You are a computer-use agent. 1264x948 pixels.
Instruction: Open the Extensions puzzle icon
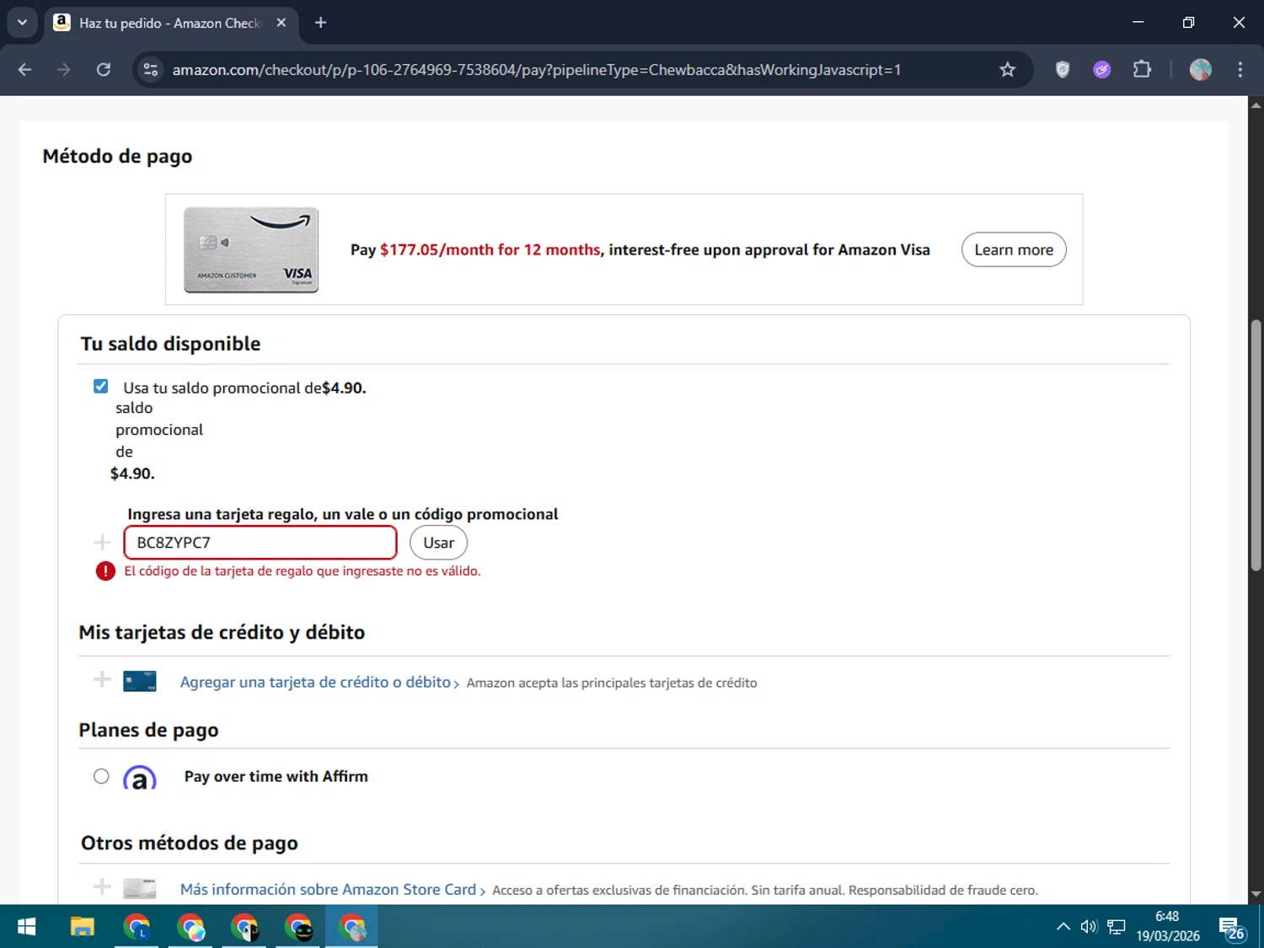click(x=1142, y=70)
